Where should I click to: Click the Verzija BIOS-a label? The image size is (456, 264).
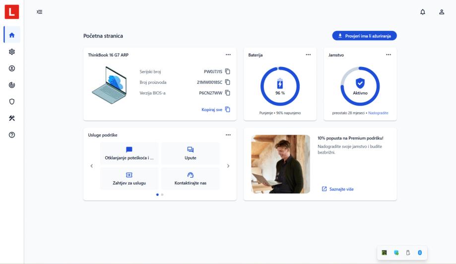[152, 93]
